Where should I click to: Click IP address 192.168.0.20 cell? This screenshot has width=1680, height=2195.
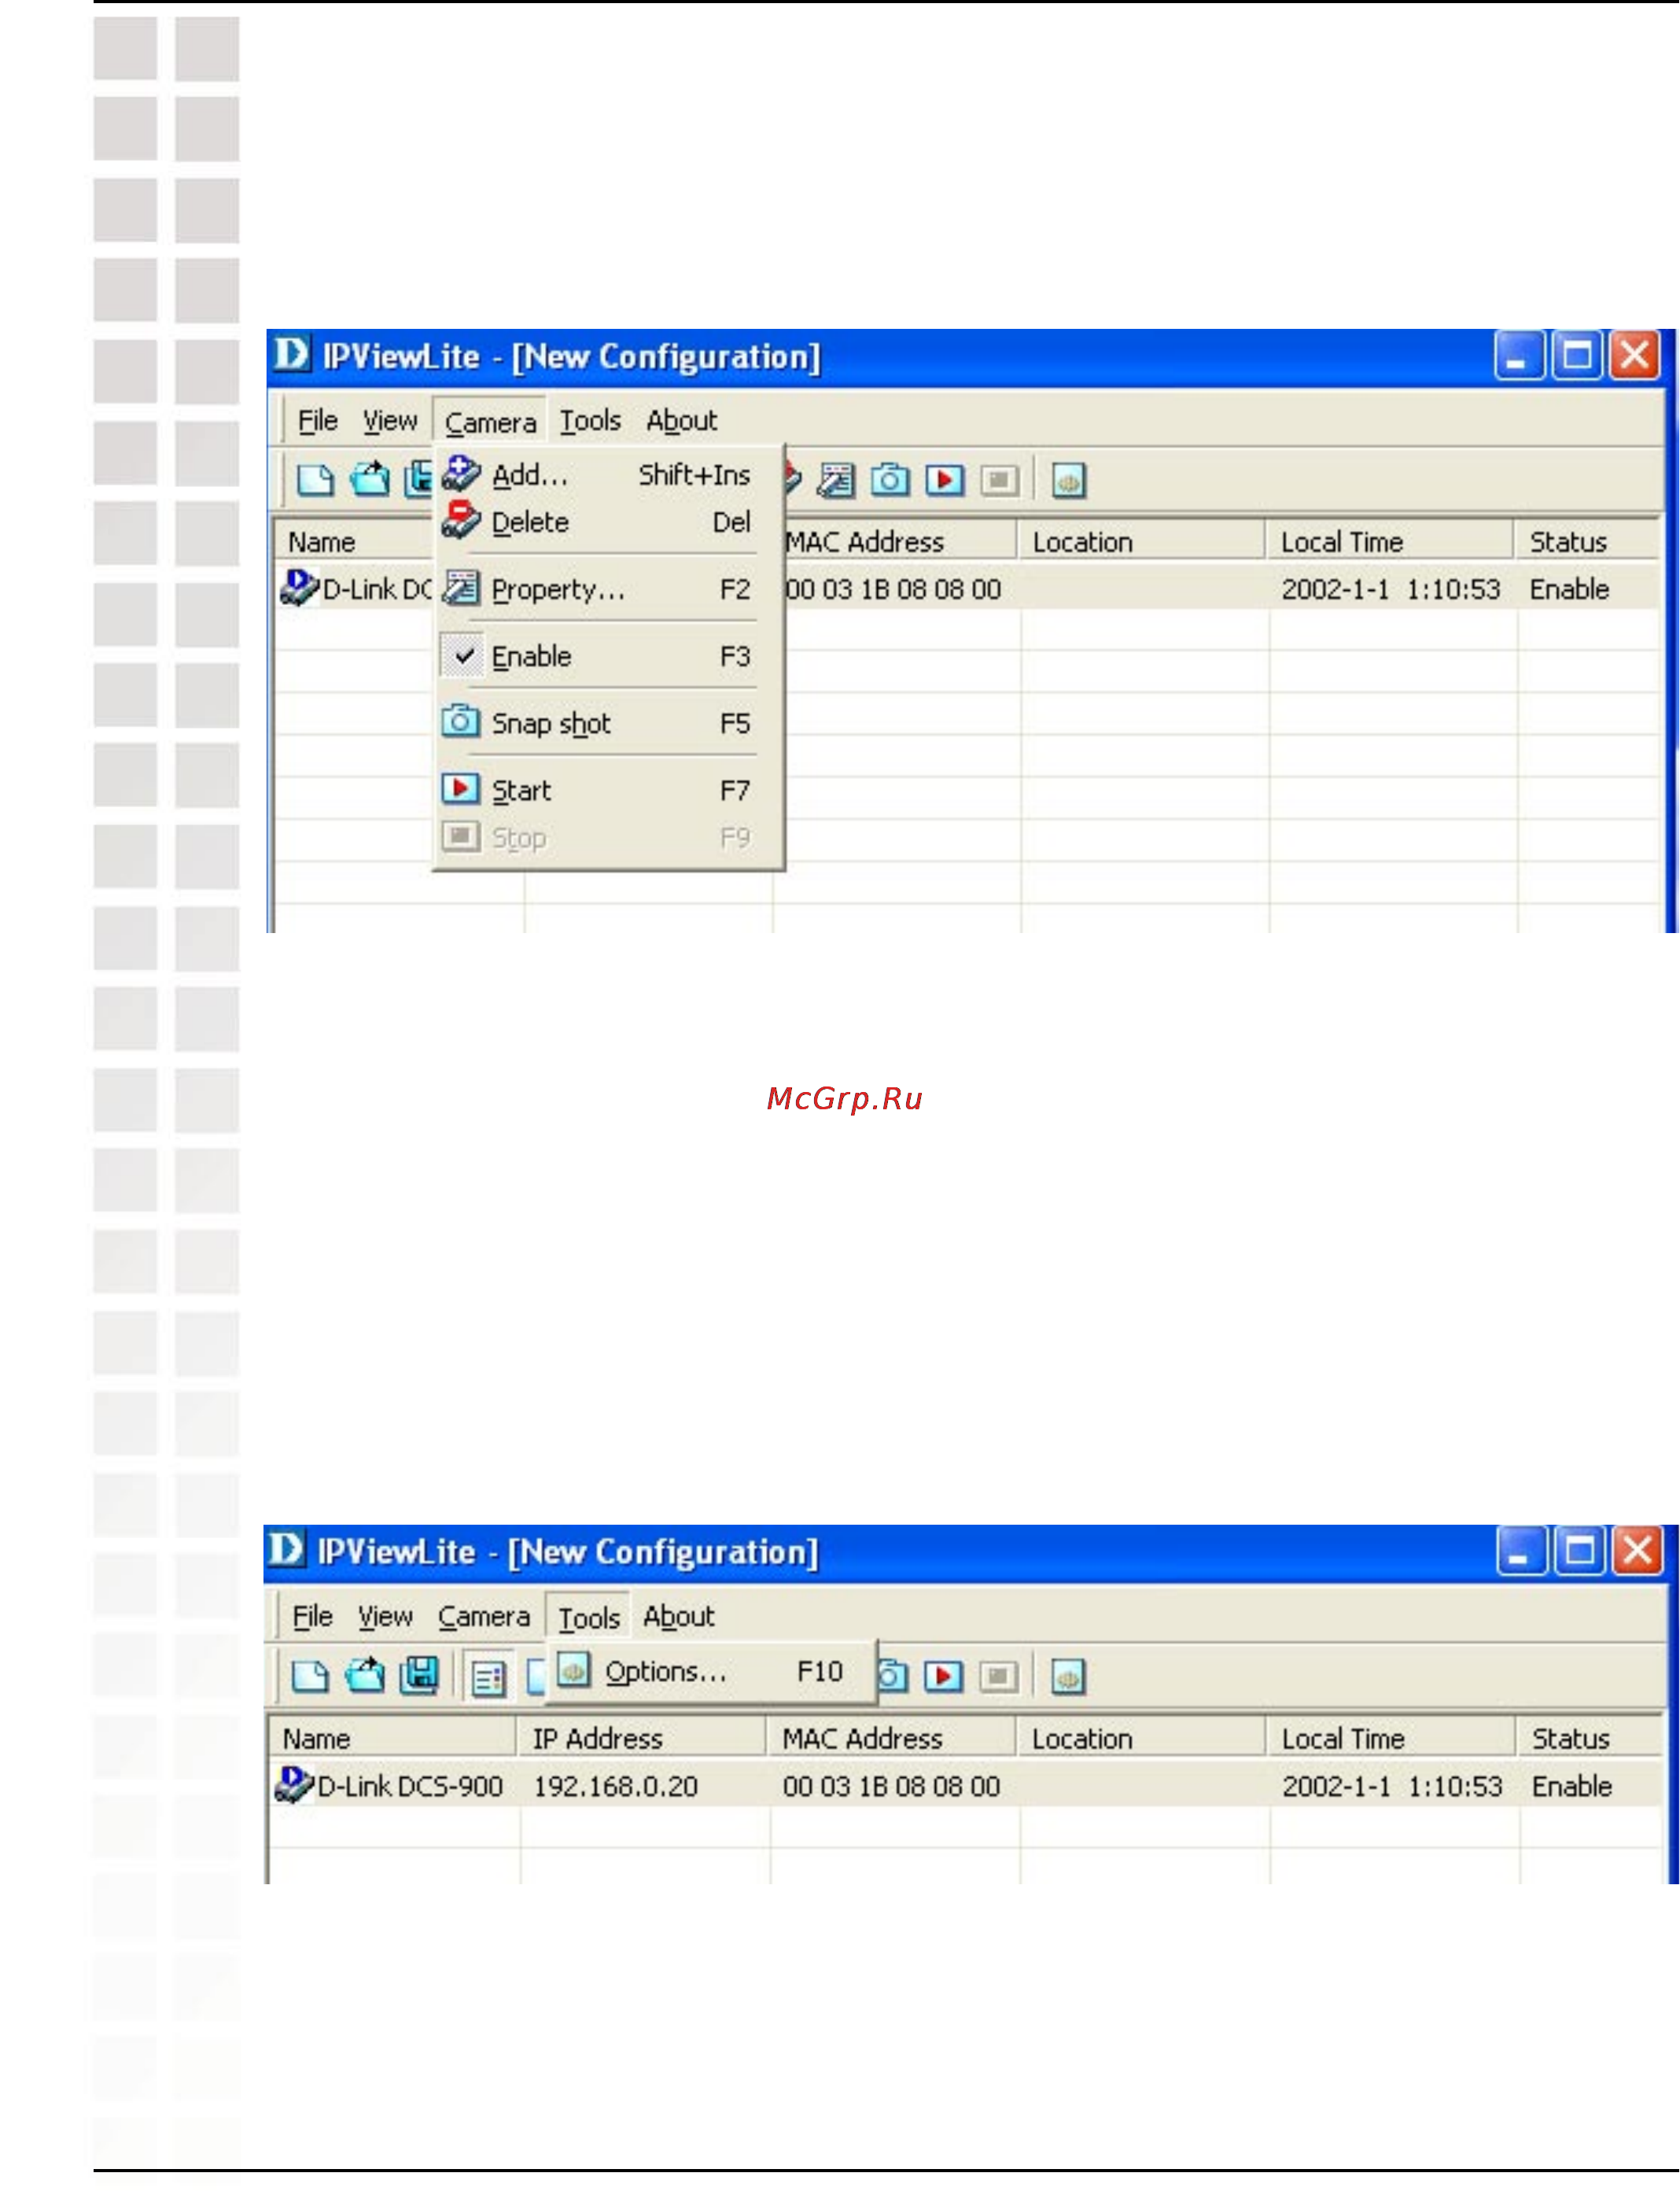tap(615, 1786)
